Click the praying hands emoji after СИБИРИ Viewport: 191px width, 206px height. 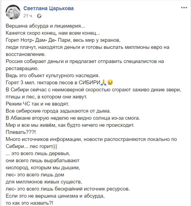104,82
